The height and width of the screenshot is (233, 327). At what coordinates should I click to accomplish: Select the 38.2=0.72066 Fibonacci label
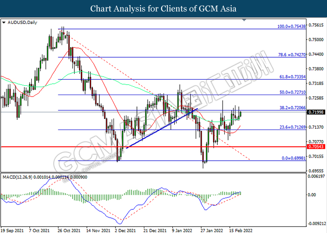tap(292, 108)
